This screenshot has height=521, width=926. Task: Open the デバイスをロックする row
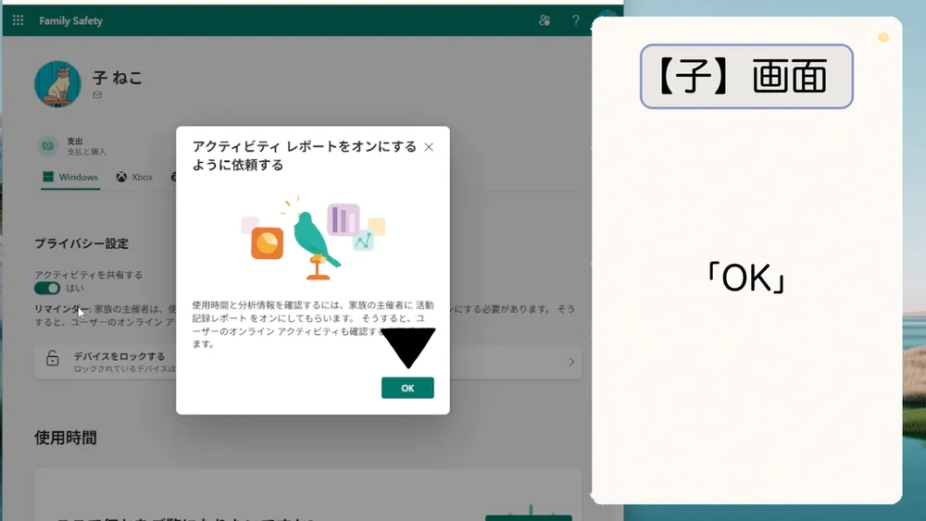(x=308, y=362)
